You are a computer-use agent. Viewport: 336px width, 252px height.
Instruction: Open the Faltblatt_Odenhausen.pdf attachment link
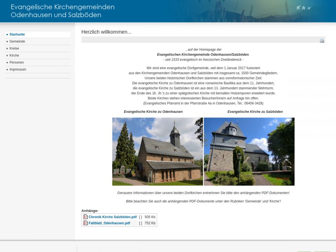tap(109, 223)
